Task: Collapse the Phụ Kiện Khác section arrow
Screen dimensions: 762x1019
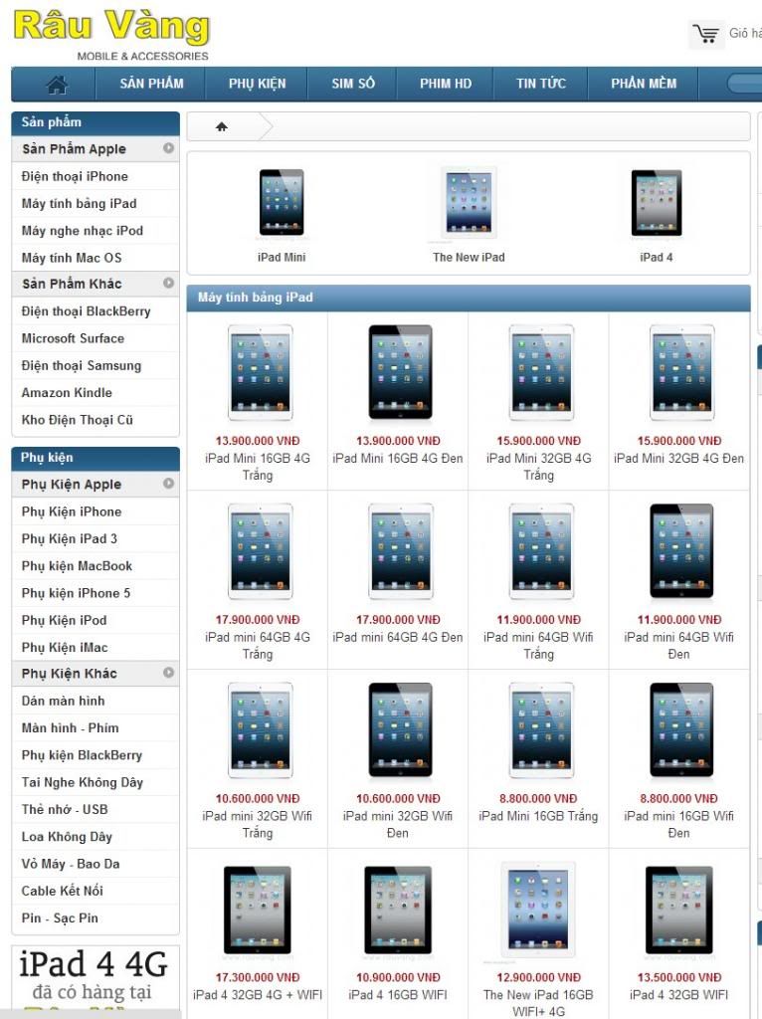Action: click(x=168, y=673)
